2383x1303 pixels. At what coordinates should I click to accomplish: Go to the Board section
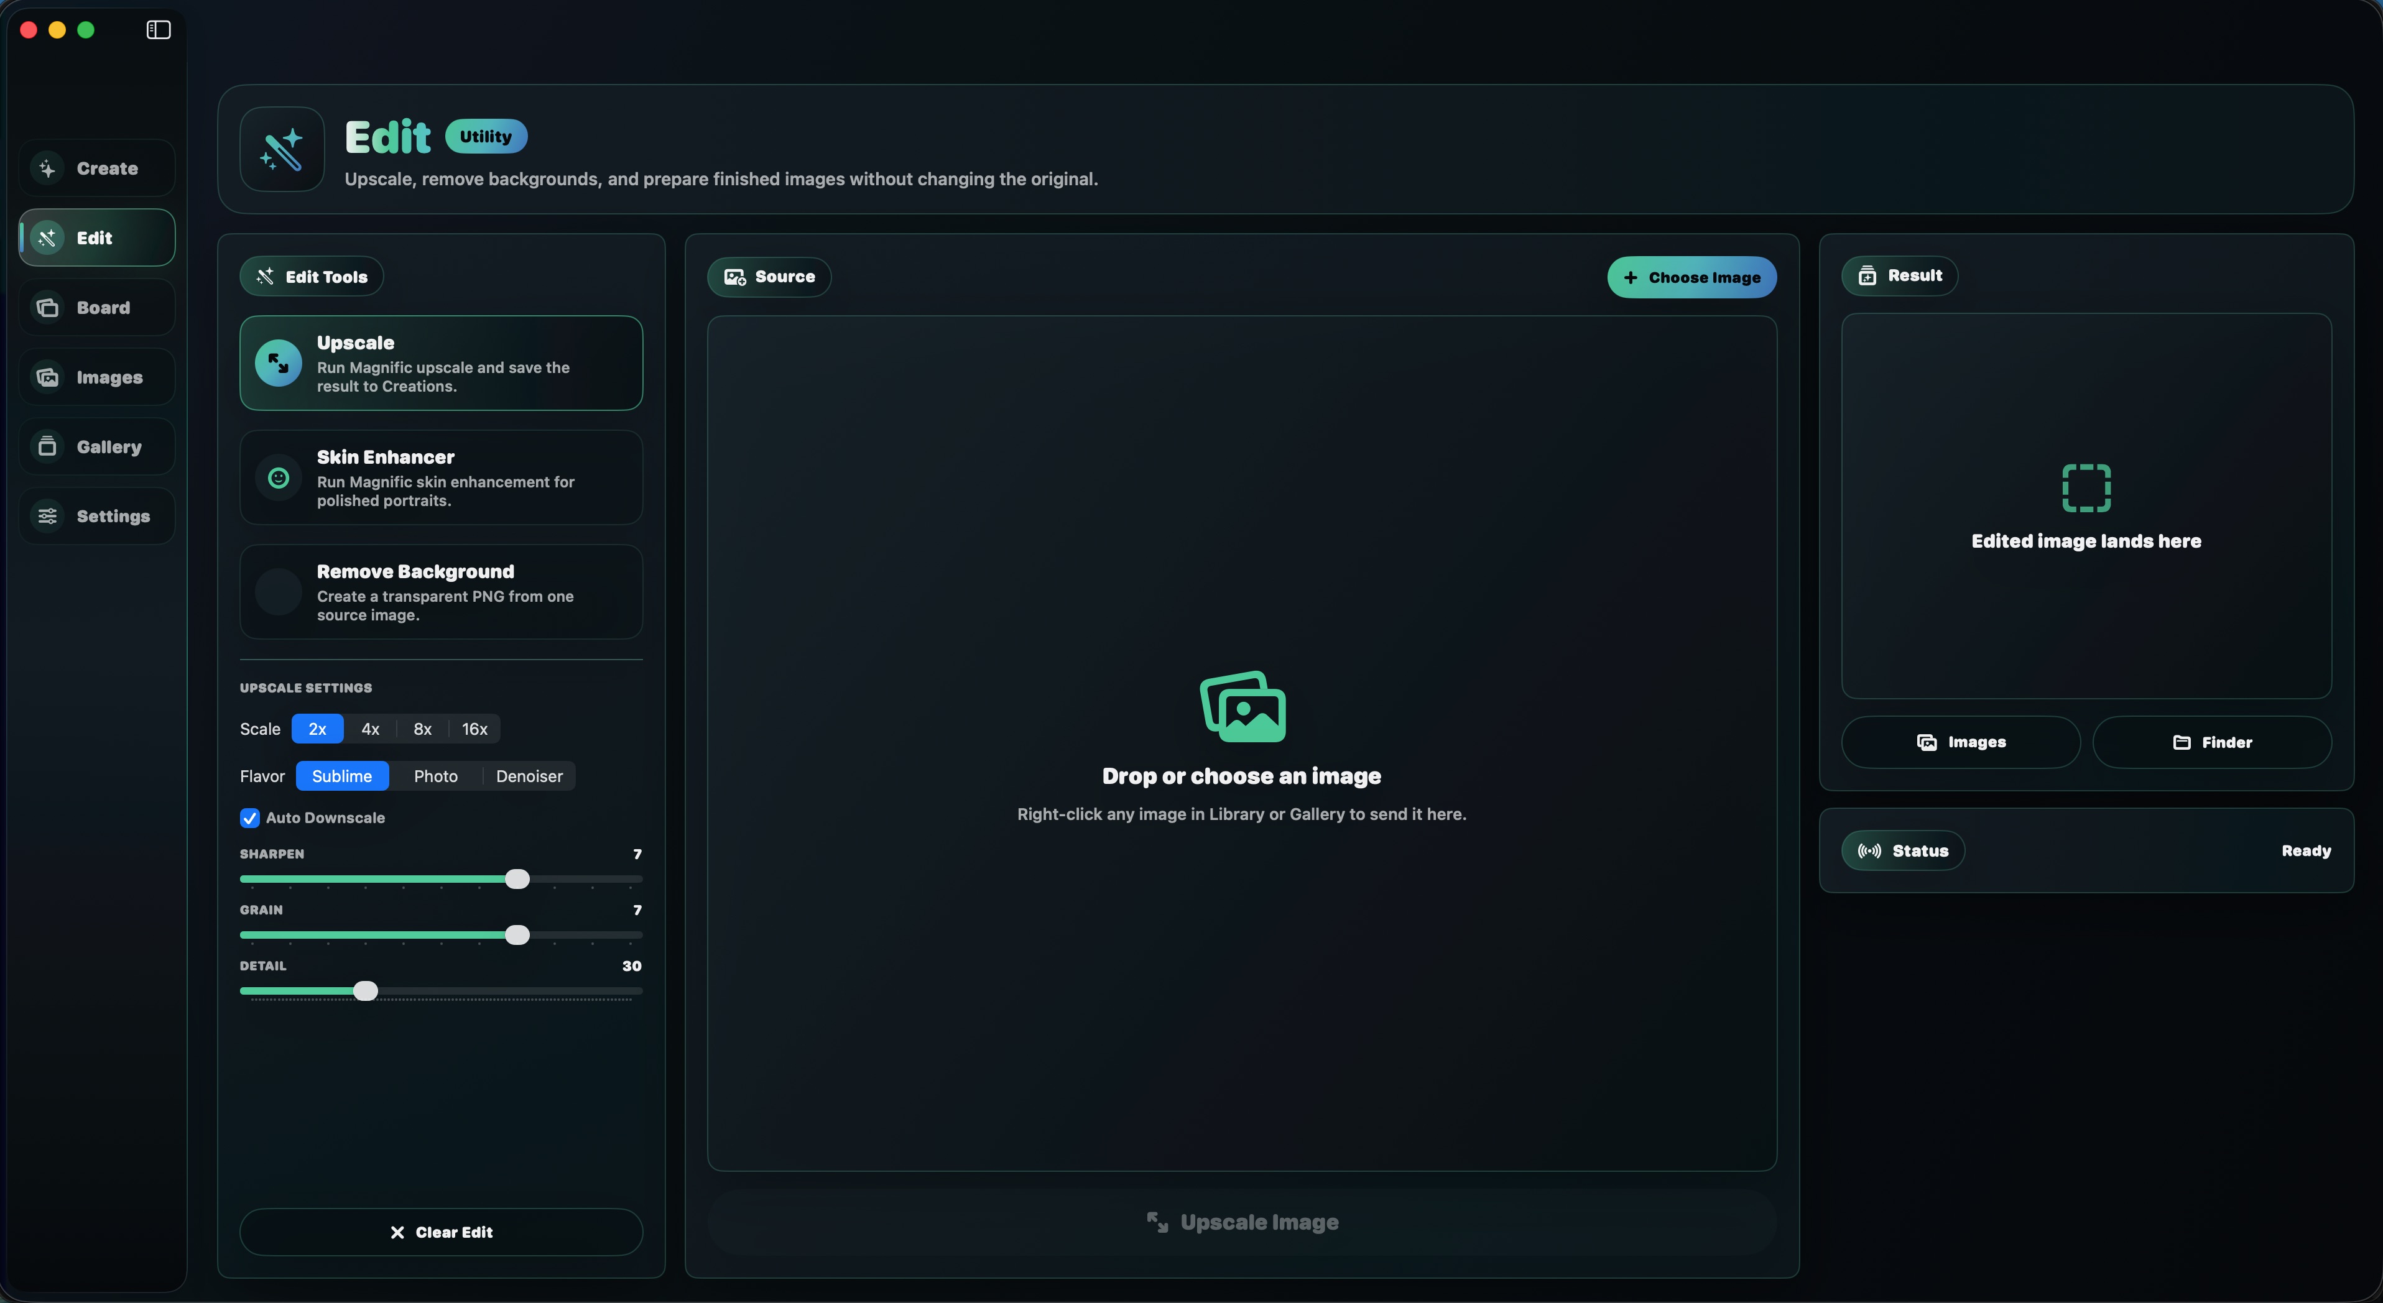pyautogui.click(x=96, y=307)
